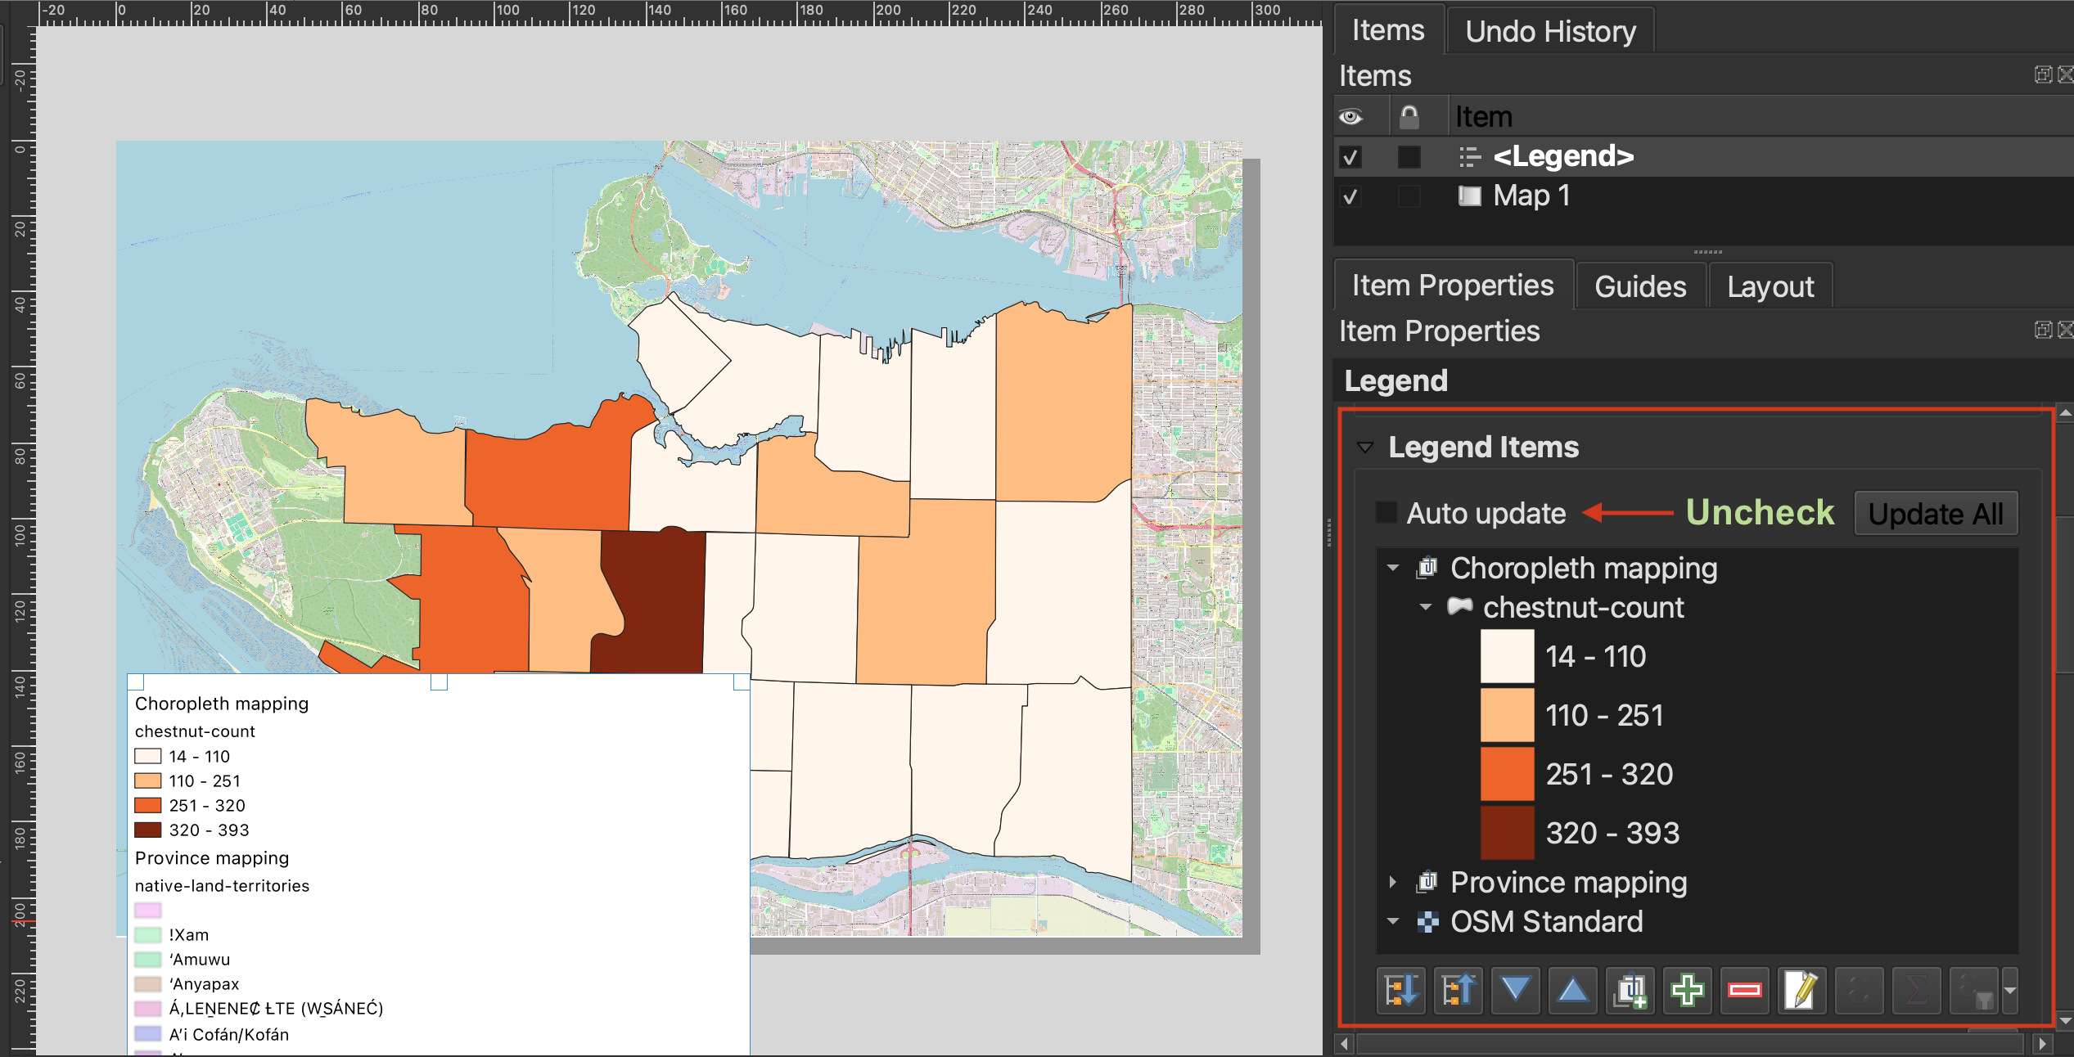Screen dimensions: 2074x1057
Task: Click the expand all legend items icon
Action: coord(1400,991)
